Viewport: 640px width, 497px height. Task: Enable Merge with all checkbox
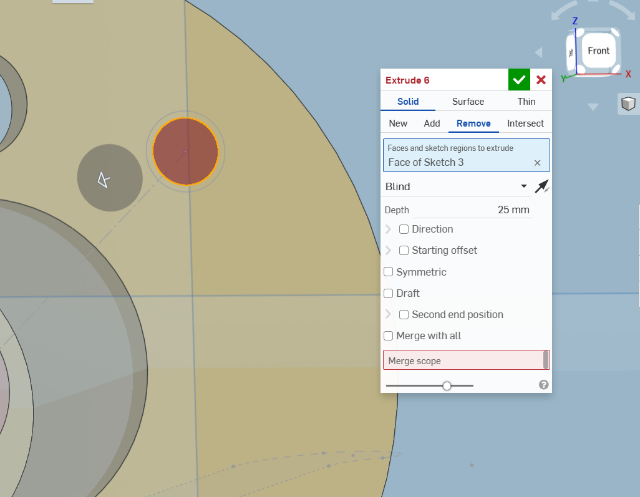coord(388,335)
